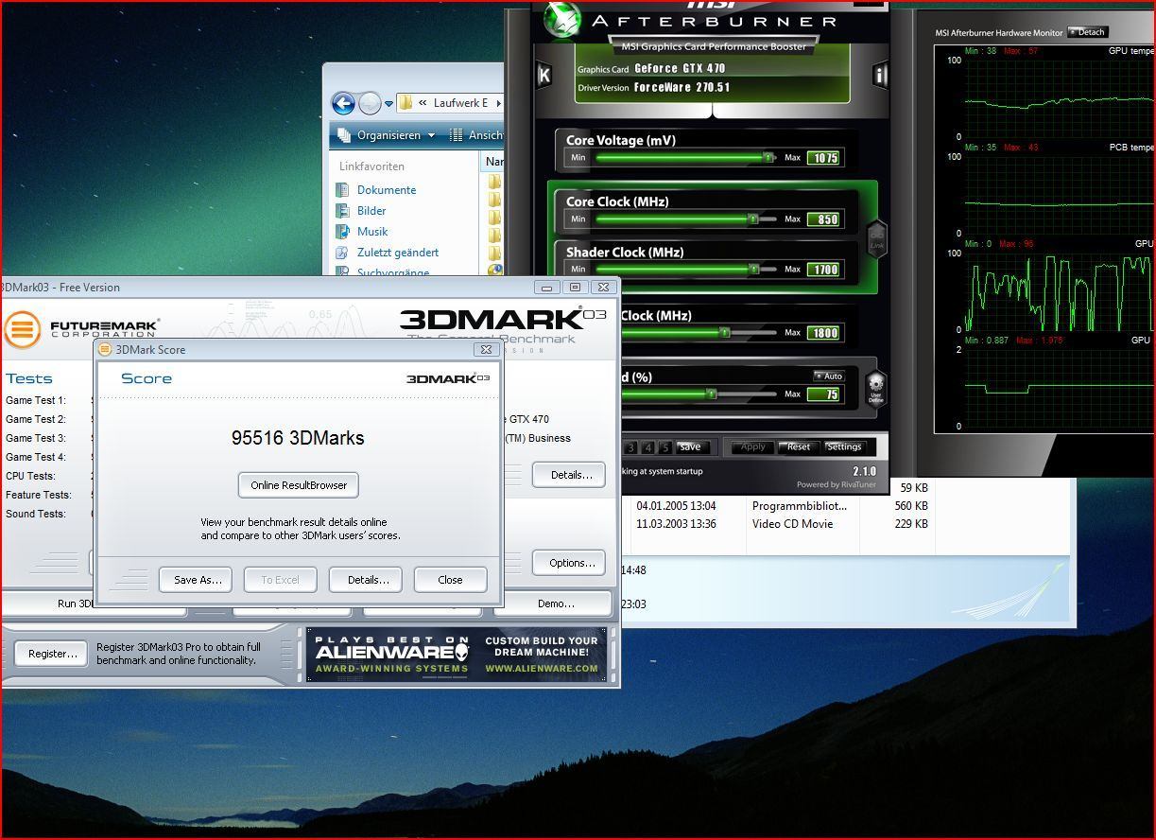
Task: Open Musik from Linkfavoriten
Action: pyautogui.click(x=372, y=232)
